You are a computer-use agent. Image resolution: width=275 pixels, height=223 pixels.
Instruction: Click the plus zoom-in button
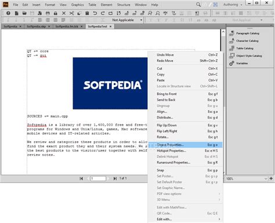pos(271,178)
